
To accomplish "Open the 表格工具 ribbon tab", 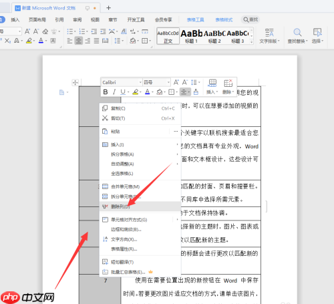I will pyautogui.click(x=195, y=20).
